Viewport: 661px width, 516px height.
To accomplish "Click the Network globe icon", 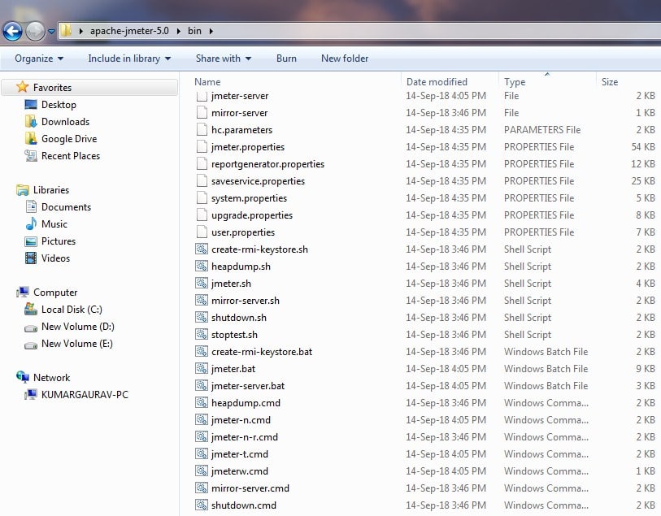I will (22, 377).
